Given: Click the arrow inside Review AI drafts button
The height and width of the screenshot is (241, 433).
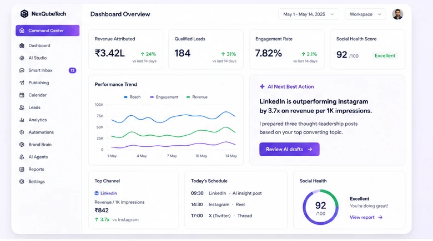Looking at the screenshot, I should click(310, 149).
